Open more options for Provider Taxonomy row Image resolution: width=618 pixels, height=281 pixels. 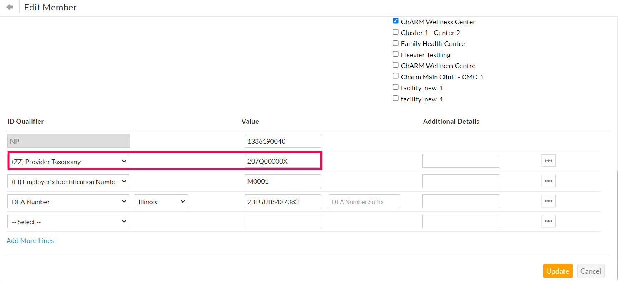pyautogui.click(x=548, y=161)
